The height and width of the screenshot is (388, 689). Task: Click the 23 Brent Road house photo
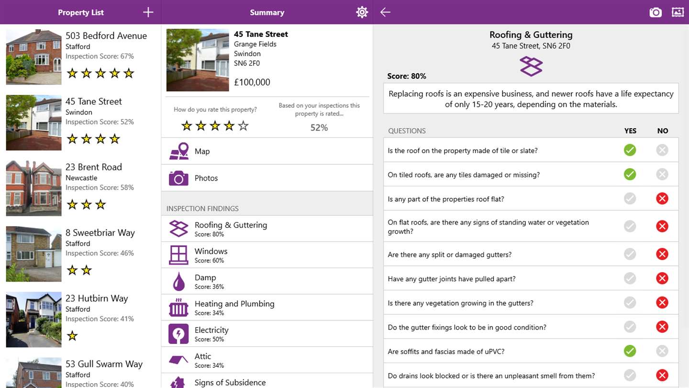tap(33, 188)
